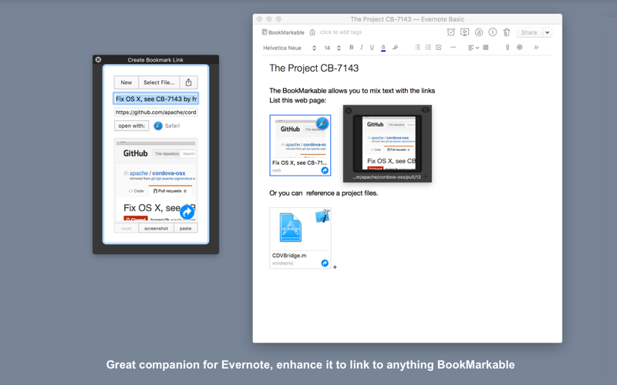Screen dimensions: 617x385
Task: Select the GitHub web bookmark thumbnail in the note
Action: click(x=300, y=146)
